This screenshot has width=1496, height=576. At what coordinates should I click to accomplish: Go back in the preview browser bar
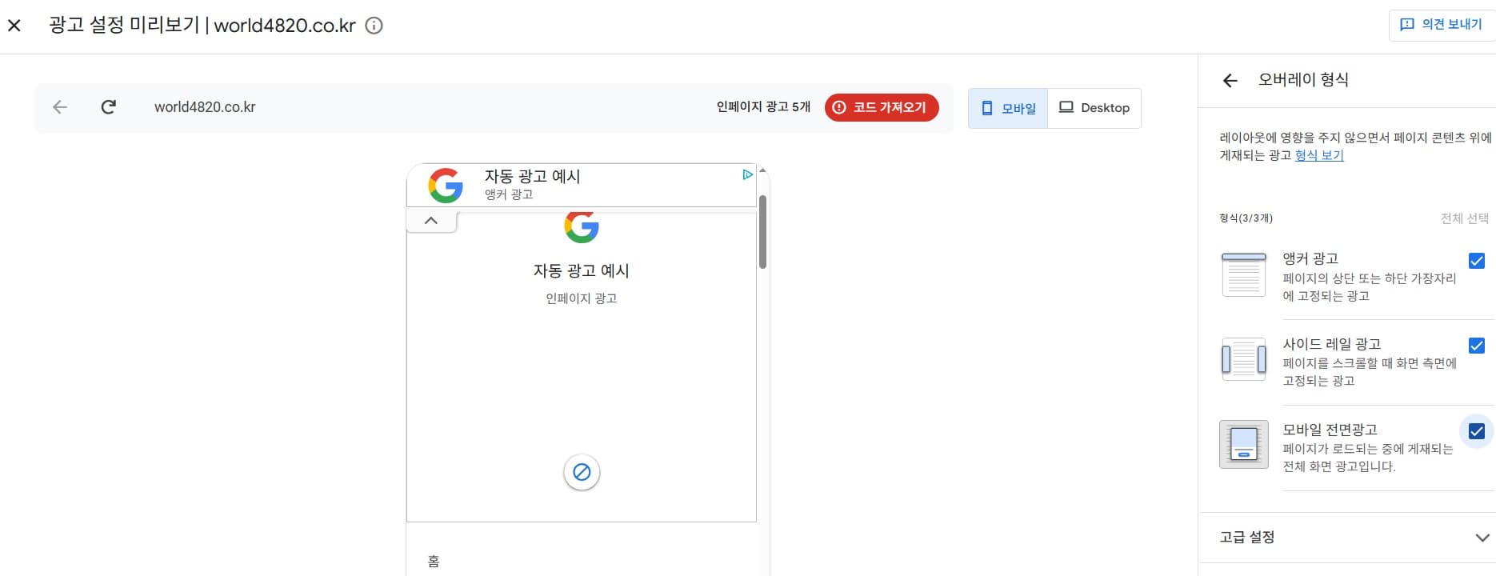click(x=60, y=107)
